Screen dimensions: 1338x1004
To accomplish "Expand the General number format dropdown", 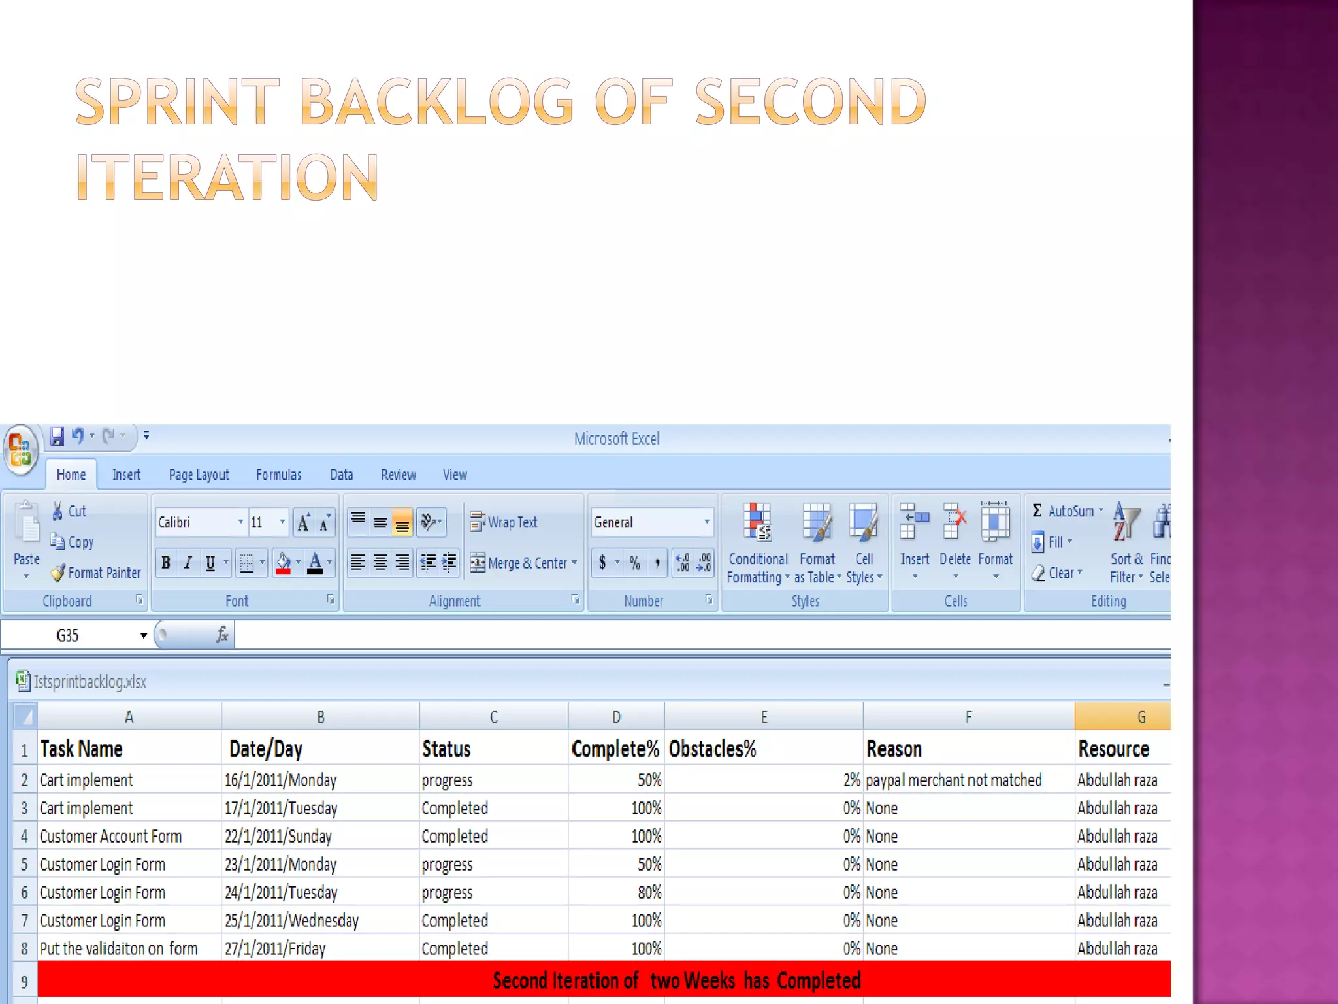I will 706,522.
